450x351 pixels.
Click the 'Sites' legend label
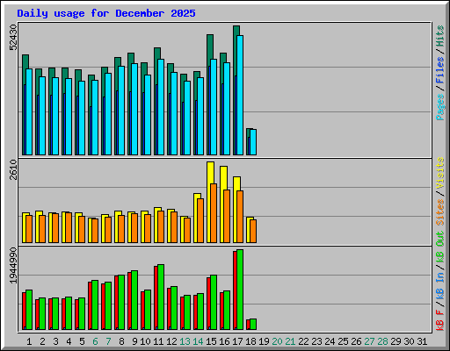click(x=440, y=212)
